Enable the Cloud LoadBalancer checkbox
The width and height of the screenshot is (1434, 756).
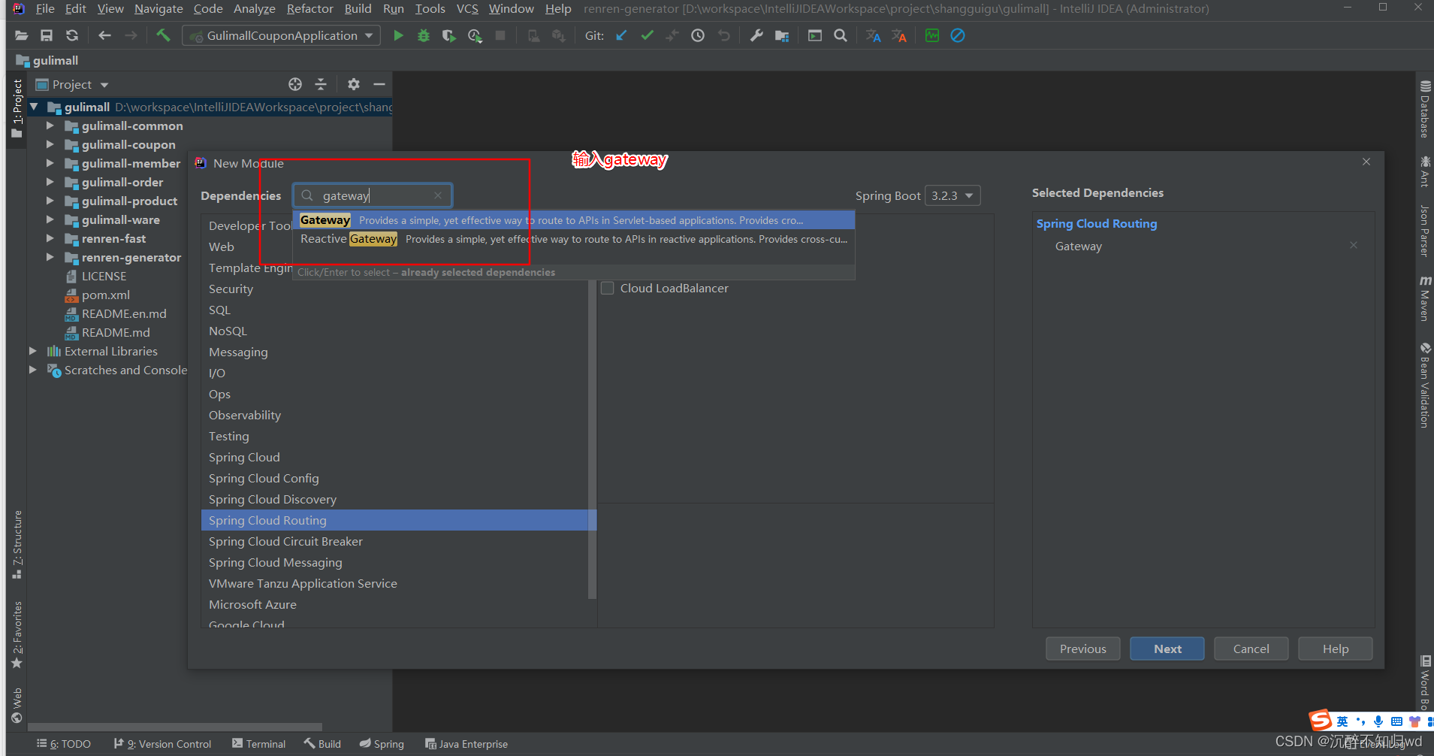click(x=608, y=288)
